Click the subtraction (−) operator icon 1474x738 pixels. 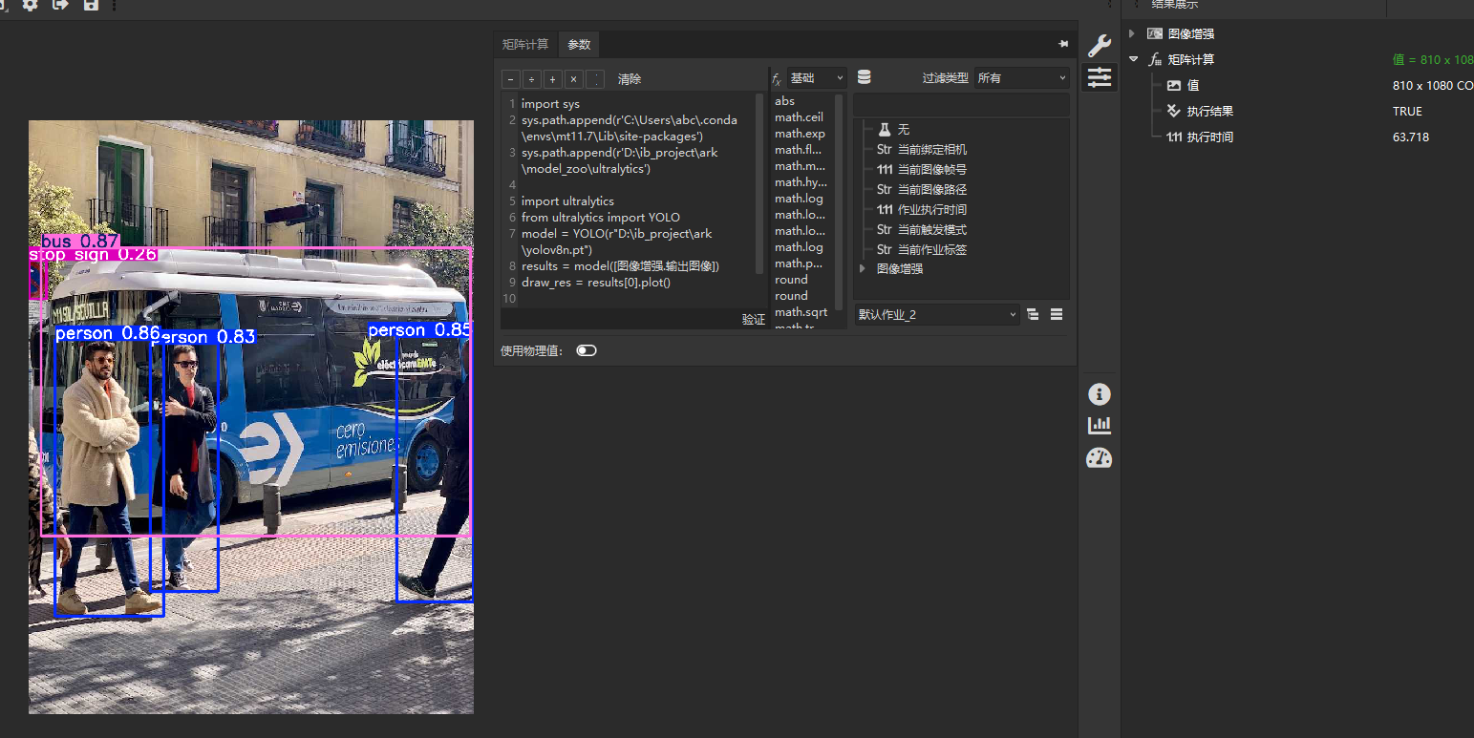tap(509, 78)
